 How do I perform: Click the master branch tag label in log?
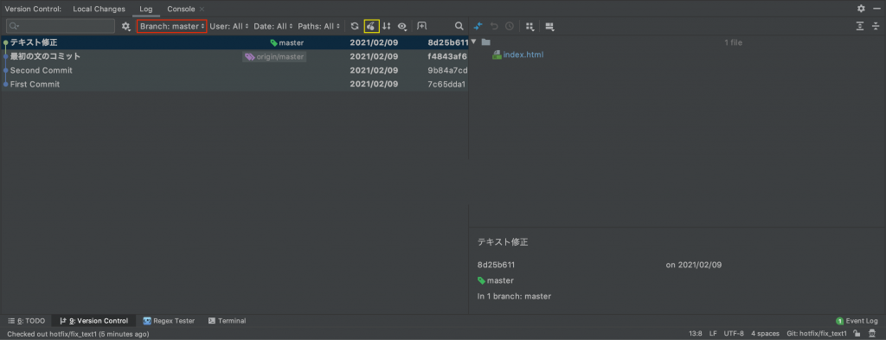pyautogui.click(x=287, y=42)
